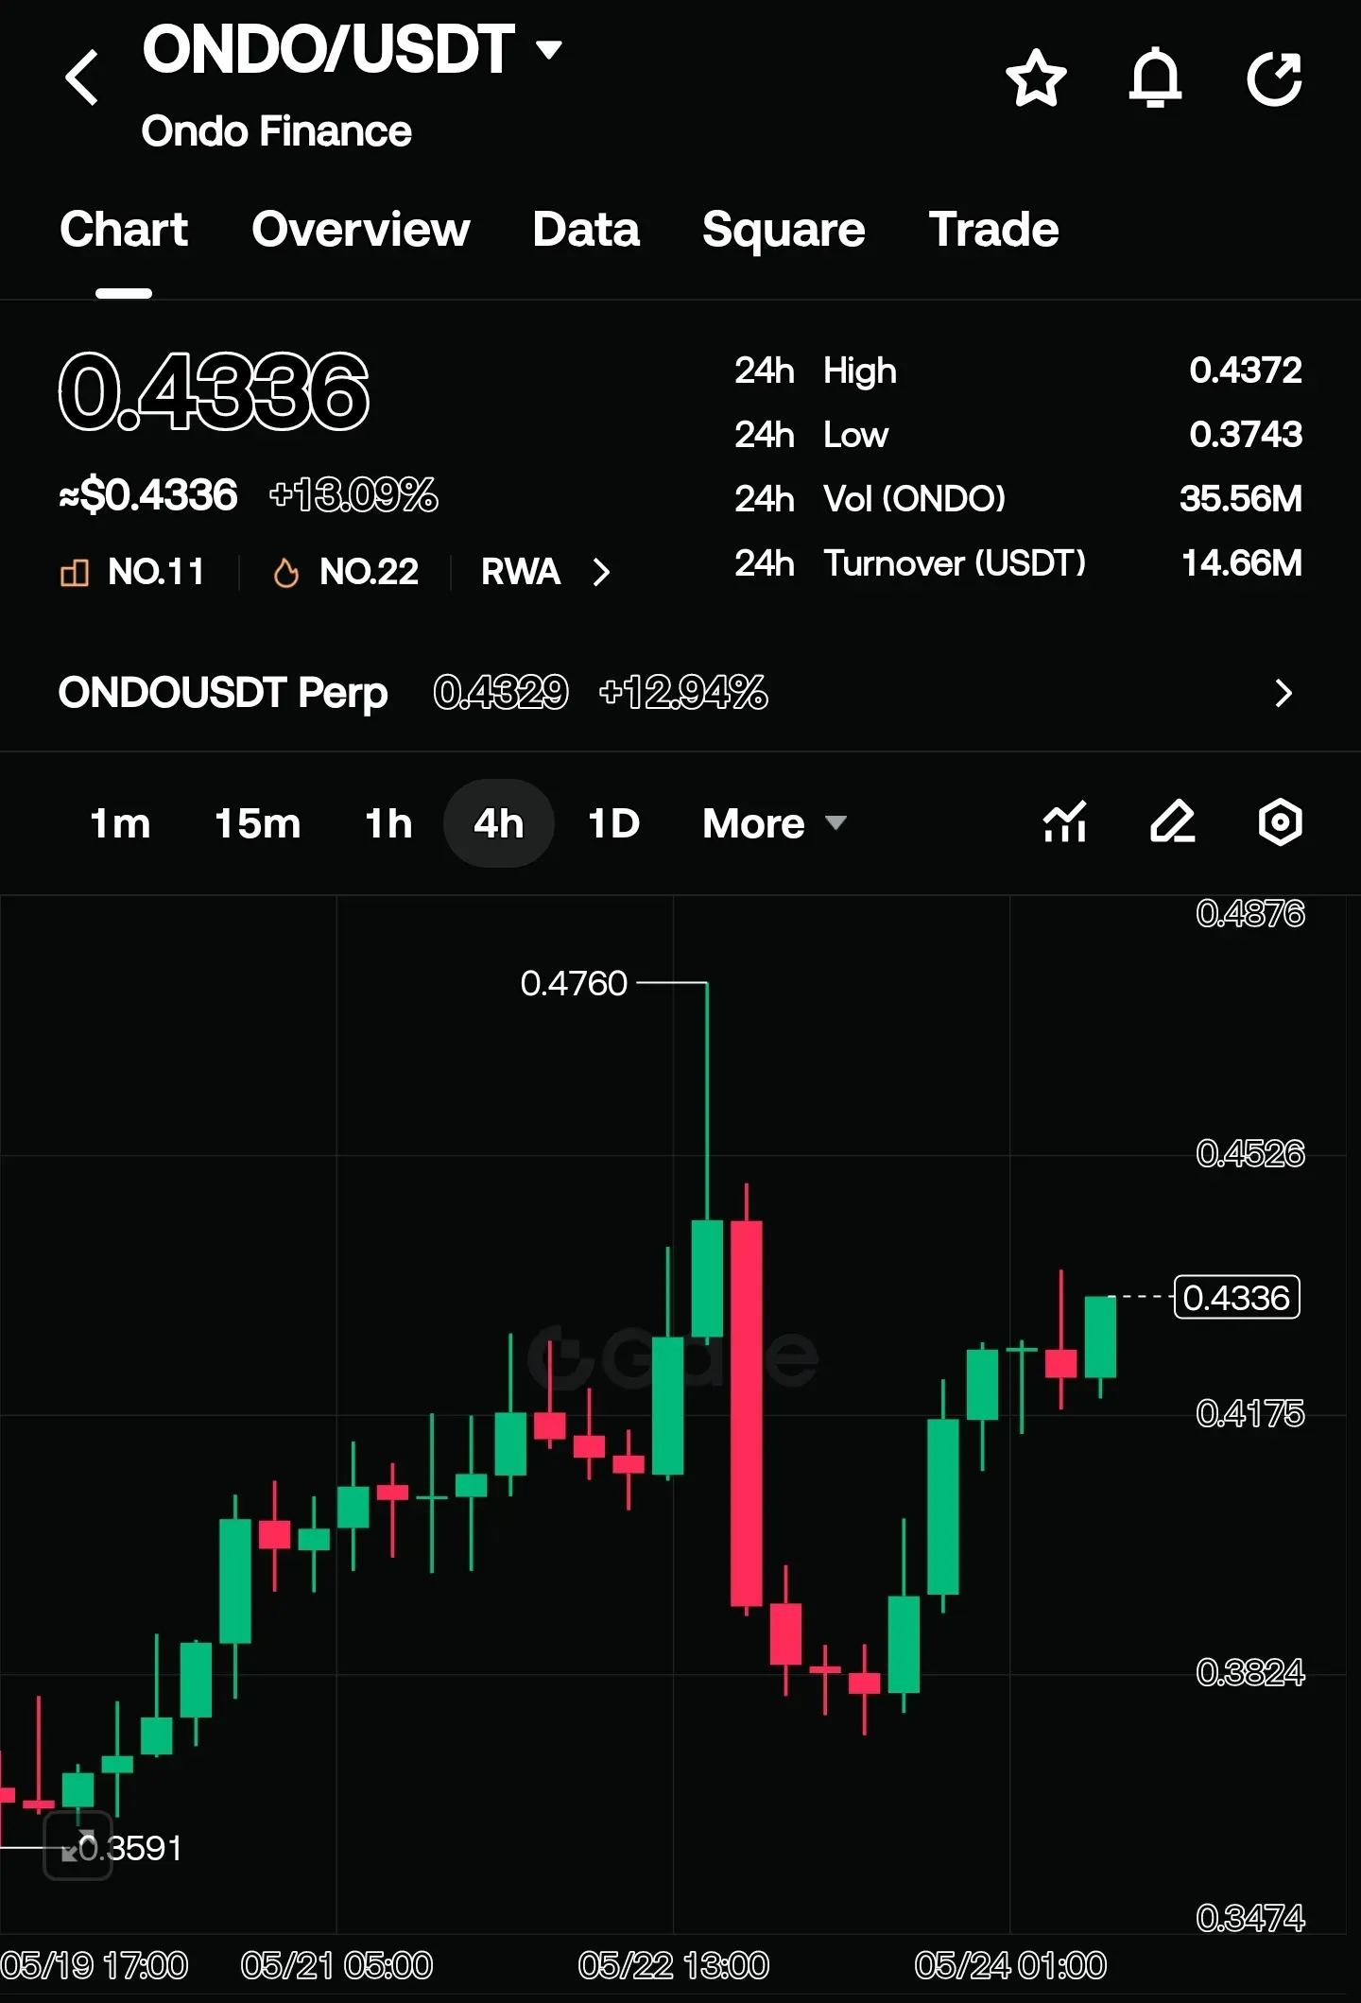Tap the expand chart icon near 0.3591
The image size is (1361, 2003).
click(78, 1845)
